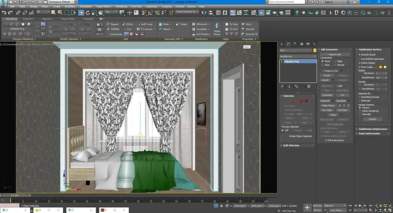
Task: Open the Hierarchy command panel tab
Action: 295,44
